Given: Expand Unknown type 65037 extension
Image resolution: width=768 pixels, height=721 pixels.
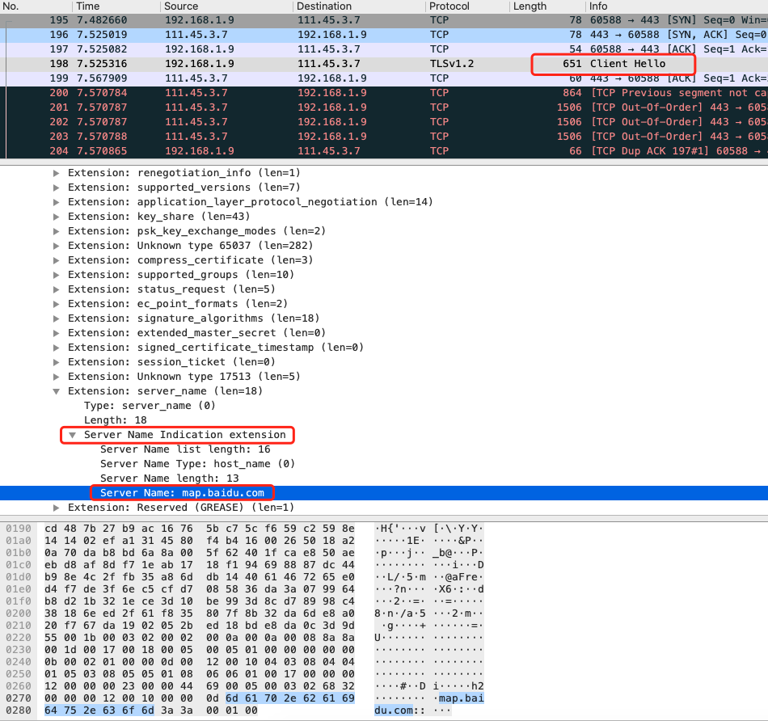Looking at the screenshot, I should [x=57, y=246].
